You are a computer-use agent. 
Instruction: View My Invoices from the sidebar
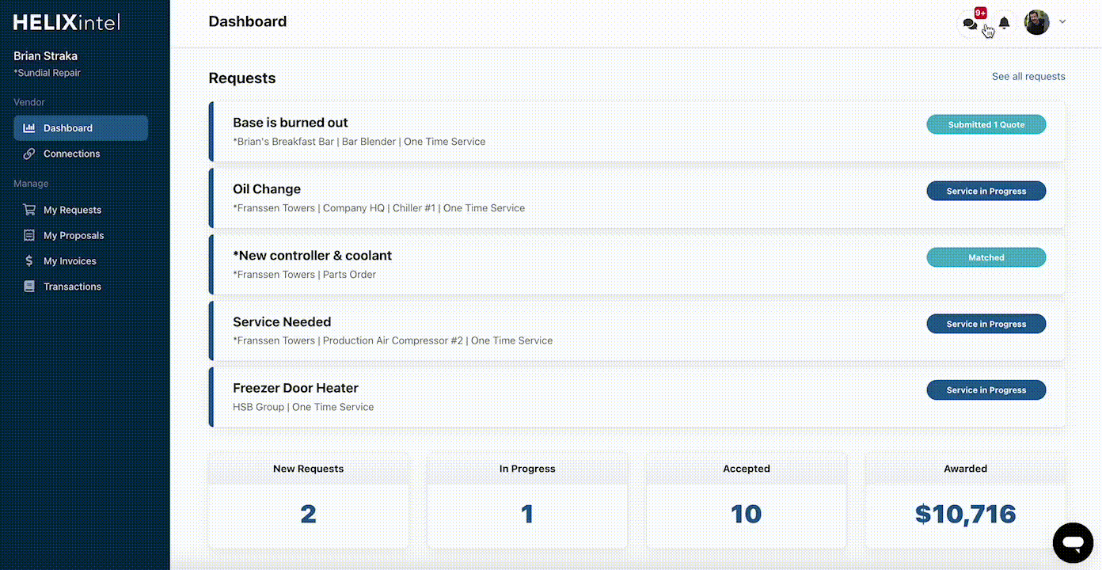71,260
